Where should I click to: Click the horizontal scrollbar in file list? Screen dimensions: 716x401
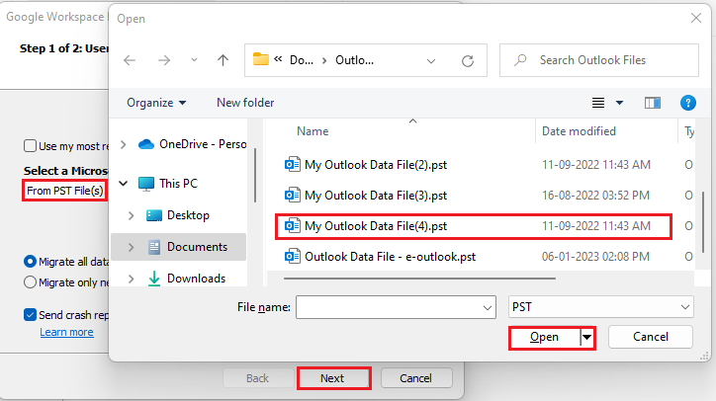point(419,278)
